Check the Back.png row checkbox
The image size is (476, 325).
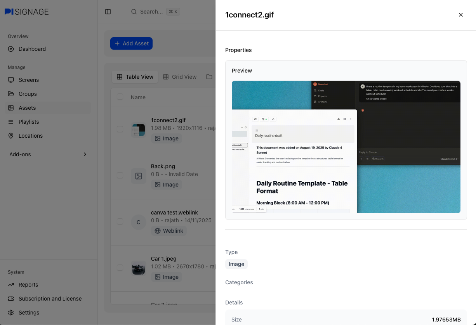point(120,175)
